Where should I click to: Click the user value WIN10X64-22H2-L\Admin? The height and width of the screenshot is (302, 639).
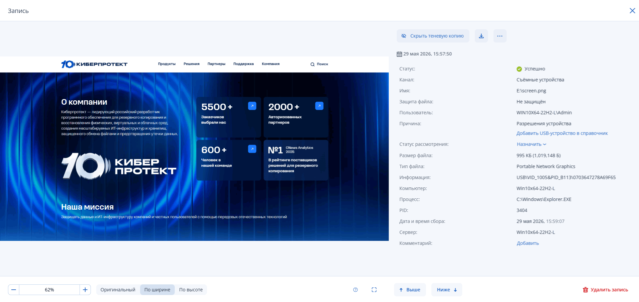(544, 113)
